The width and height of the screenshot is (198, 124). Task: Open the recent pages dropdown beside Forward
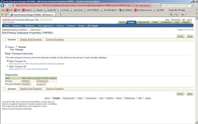10,6
